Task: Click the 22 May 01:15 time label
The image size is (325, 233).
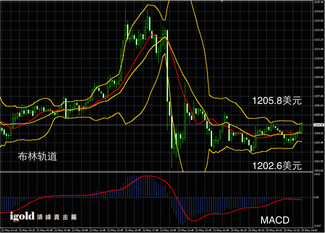Action: (x=9, y=230)
